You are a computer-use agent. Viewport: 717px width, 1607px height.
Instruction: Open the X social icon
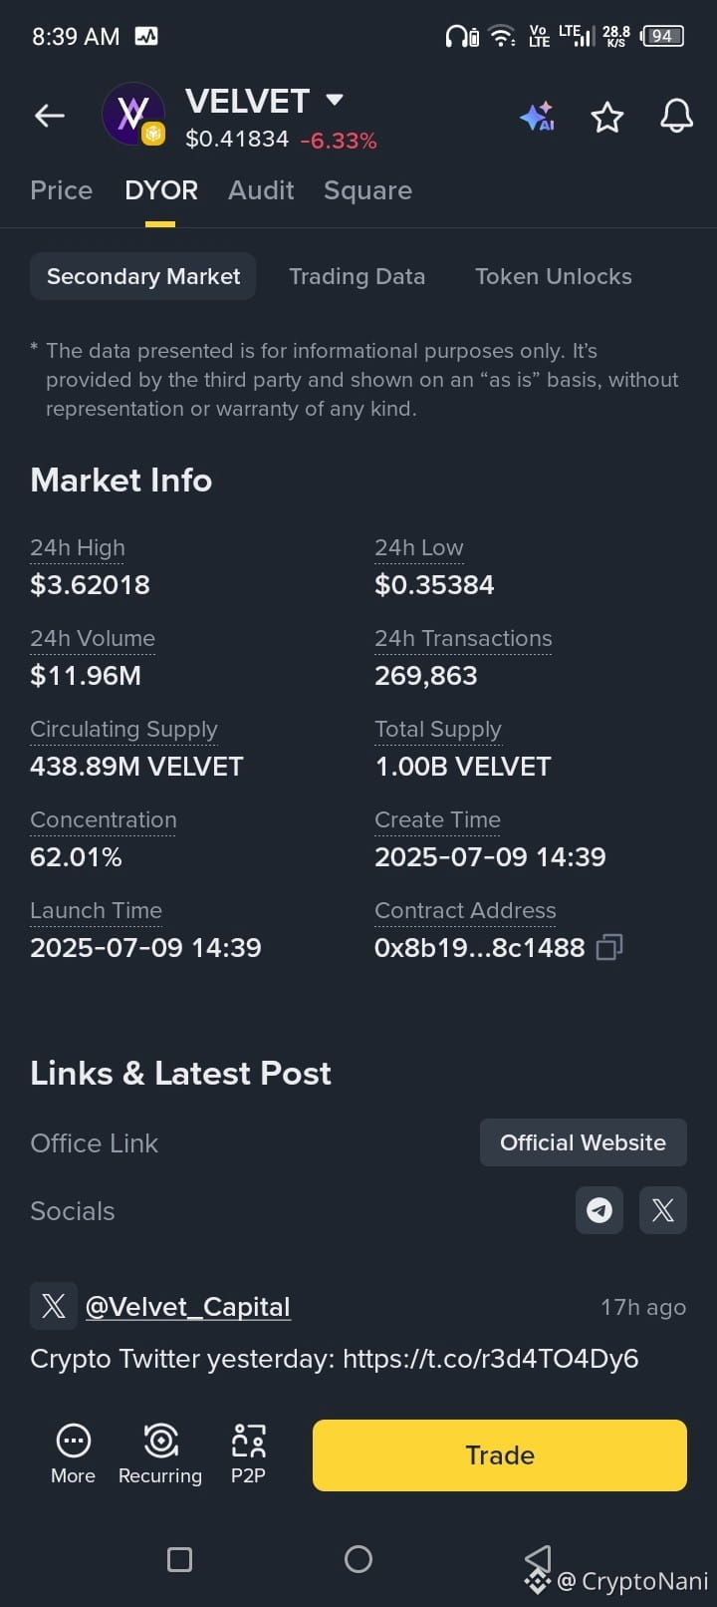[663, 1210]
